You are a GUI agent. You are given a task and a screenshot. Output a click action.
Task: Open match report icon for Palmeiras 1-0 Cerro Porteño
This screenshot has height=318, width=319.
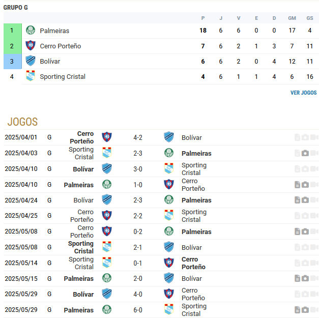tap(297, 185)
